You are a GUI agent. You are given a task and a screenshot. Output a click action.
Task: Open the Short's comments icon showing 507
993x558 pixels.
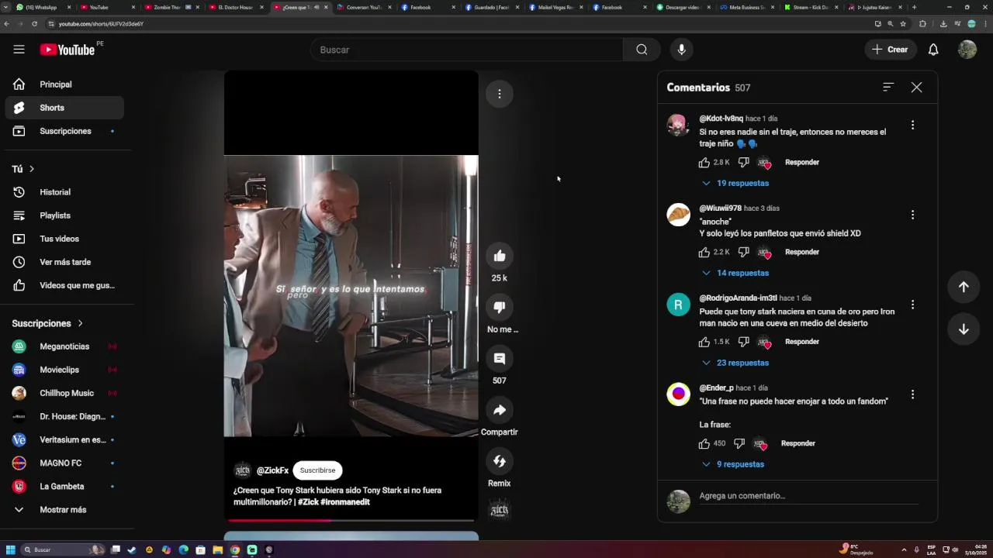tap(500, 358)
